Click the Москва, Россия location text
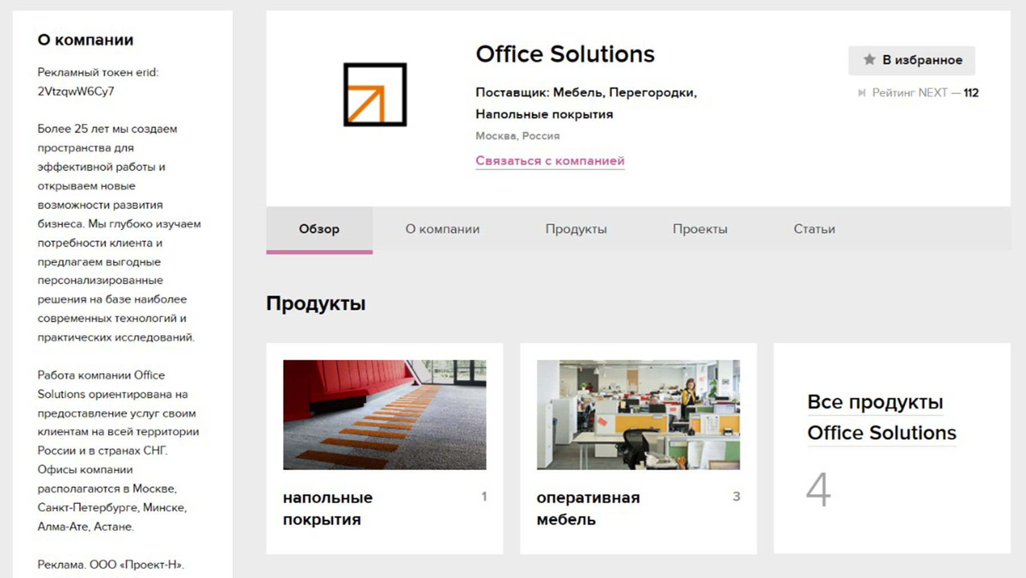 (x=518, y=136)
